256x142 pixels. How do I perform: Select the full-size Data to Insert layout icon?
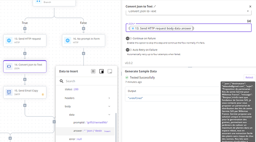(x=93, y=71)
